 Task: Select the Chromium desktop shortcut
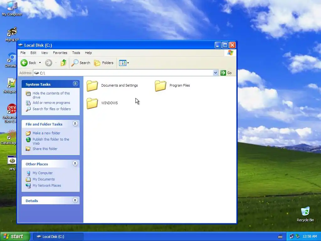[x=11, y=60]
